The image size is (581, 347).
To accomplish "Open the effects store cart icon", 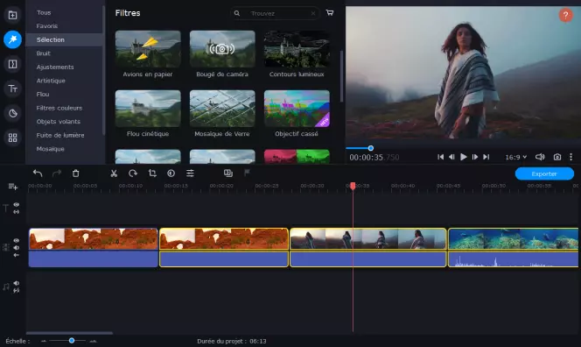I will (329, 13).
